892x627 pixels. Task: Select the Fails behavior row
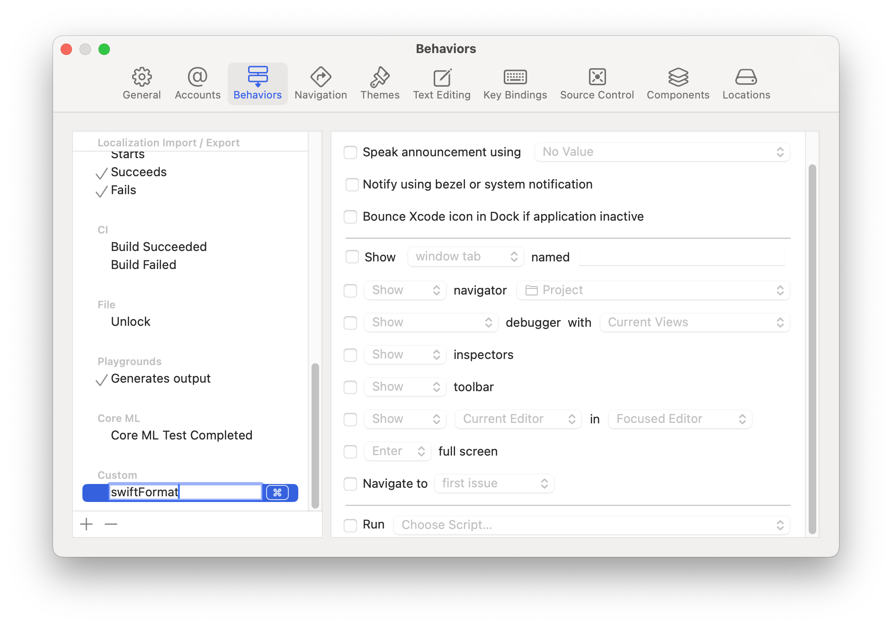[x=123, y=190]
